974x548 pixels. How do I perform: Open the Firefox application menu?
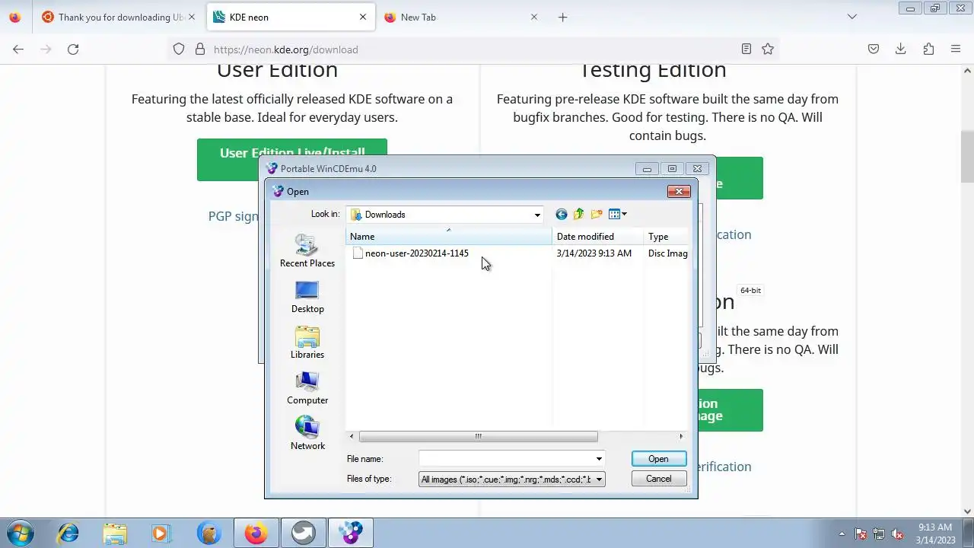(956, 49)
